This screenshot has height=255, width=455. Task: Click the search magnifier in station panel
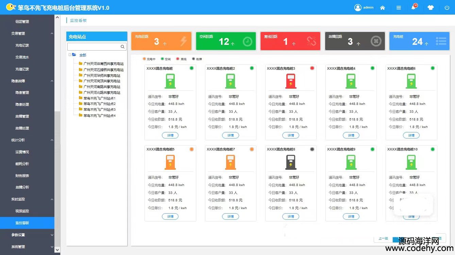[123, 47]
